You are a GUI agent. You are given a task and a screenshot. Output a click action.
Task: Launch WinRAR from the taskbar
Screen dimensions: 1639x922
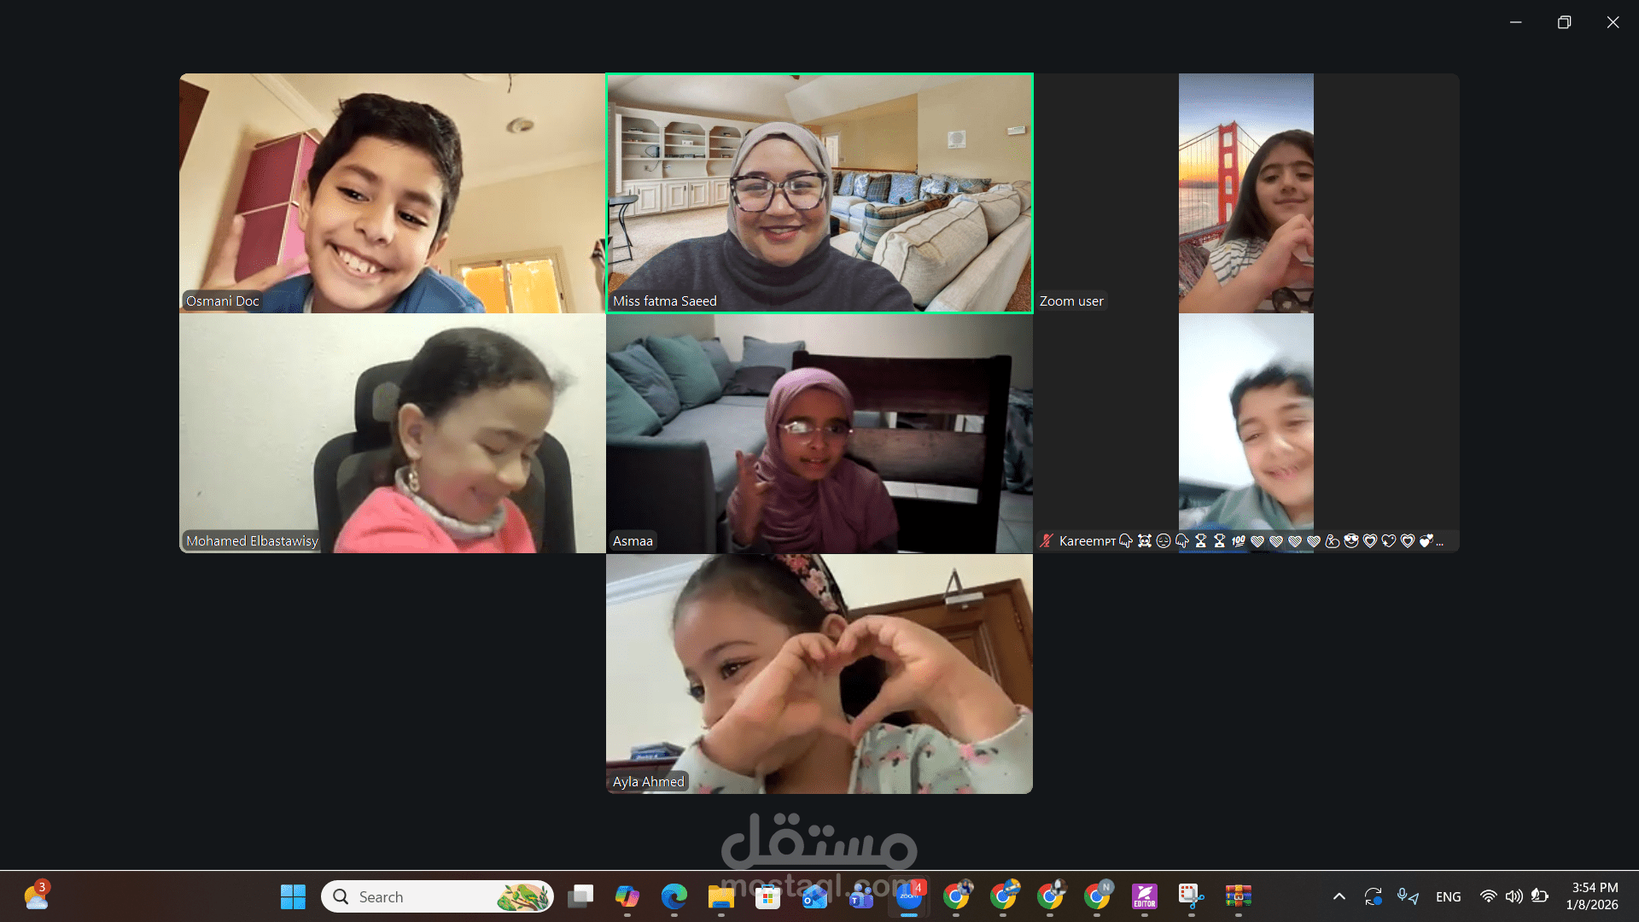point(1236,898)
